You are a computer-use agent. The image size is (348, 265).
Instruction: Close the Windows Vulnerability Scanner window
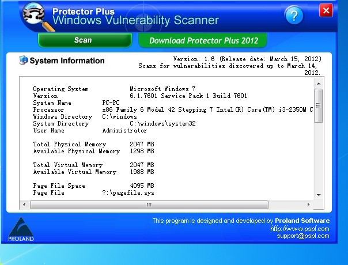(326, 11)
